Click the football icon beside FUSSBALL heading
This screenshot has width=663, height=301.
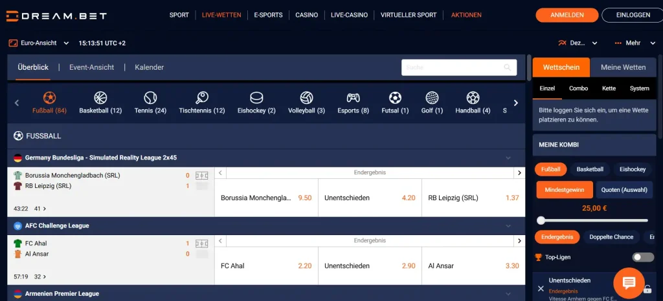pyautogui.click(x=18, y=136)
